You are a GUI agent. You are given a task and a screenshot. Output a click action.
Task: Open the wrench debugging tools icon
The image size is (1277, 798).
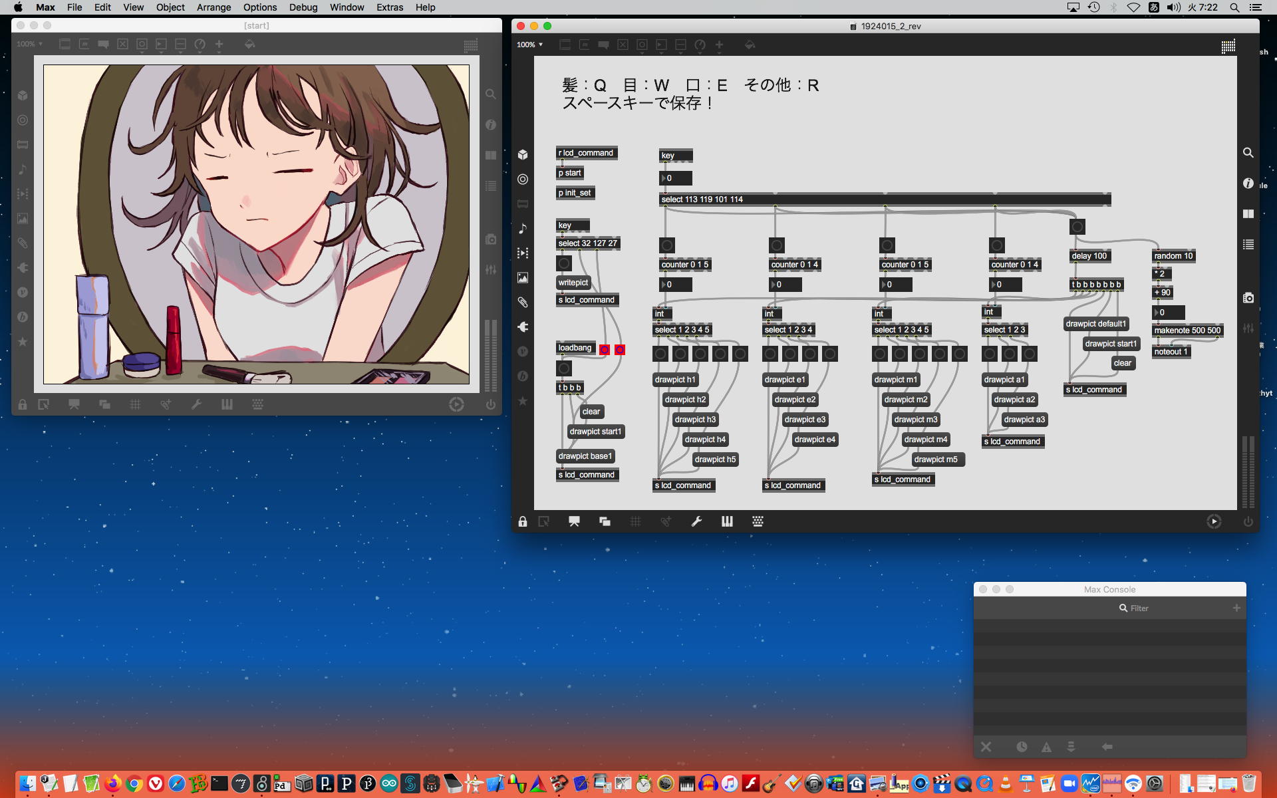[x=696, y=521]
